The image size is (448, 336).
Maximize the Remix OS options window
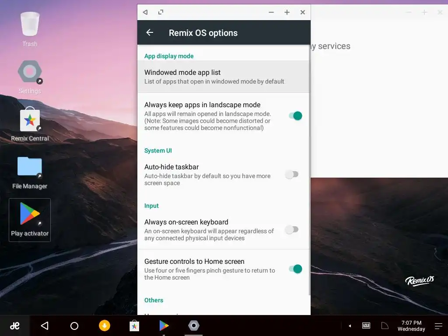click(287, 12)
